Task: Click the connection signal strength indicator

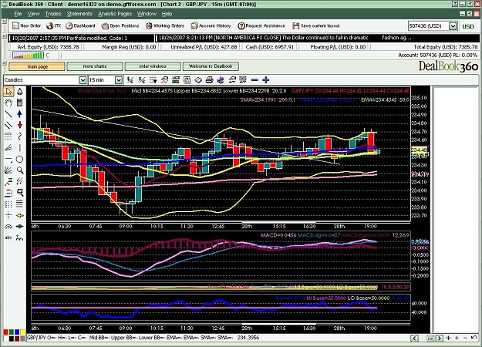Action: click(x=28, y=56)
